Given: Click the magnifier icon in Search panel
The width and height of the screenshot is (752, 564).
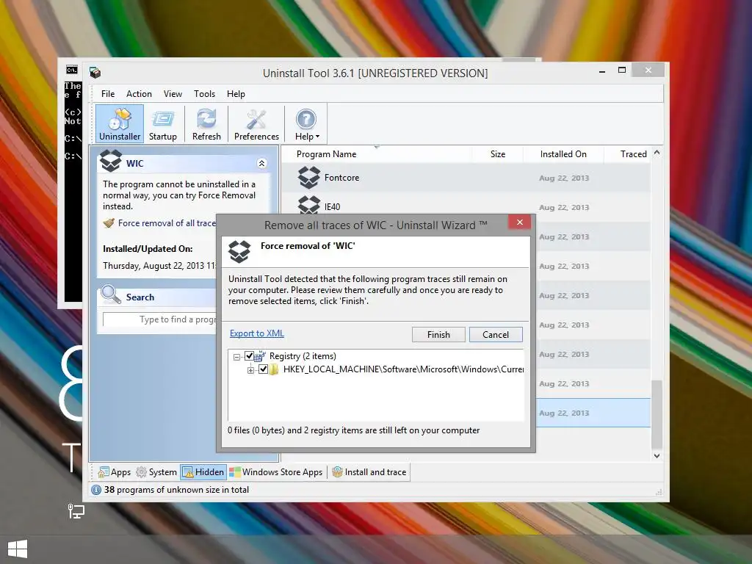Looking at the screenshot, I should tap(111, 294).
